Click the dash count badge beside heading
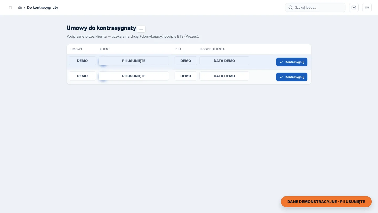 141,29
